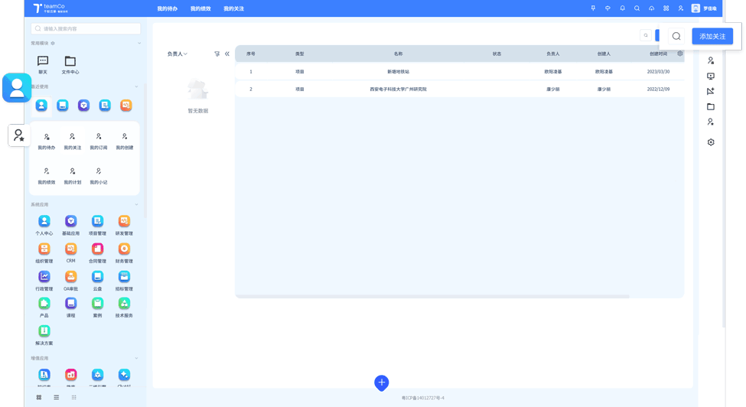746x407 pixels.
Task: Switch to 我的绩效 in top menu
Action: coord(200,9)
